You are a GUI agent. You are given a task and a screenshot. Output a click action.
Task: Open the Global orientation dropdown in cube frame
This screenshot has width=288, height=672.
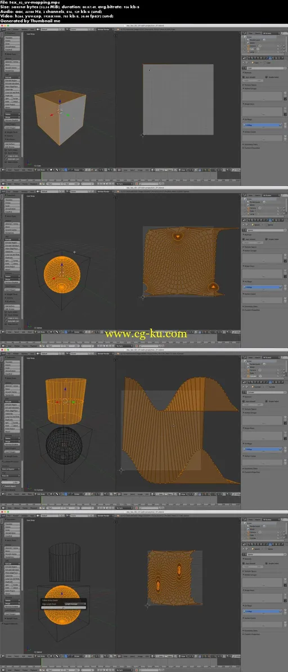(x=78, y=170)
